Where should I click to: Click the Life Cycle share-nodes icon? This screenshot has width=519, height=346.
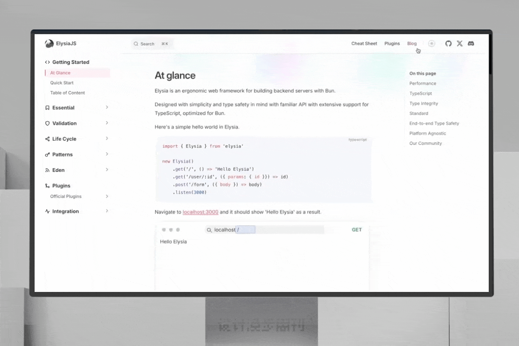coord(48,139)
